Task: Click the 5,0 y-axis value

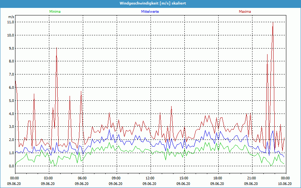Action: [12, 100]
